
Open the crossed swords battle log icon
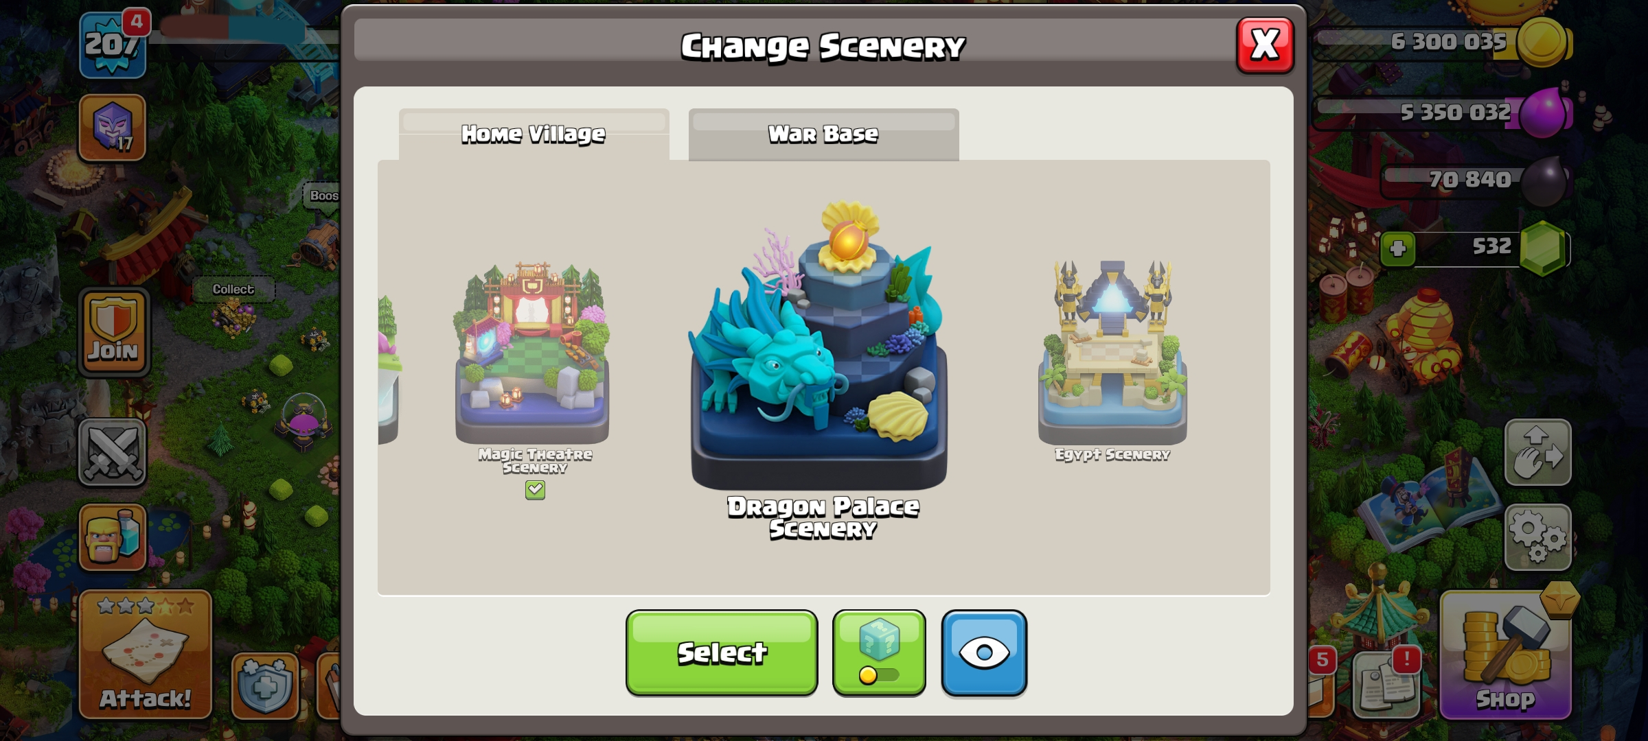113,452
